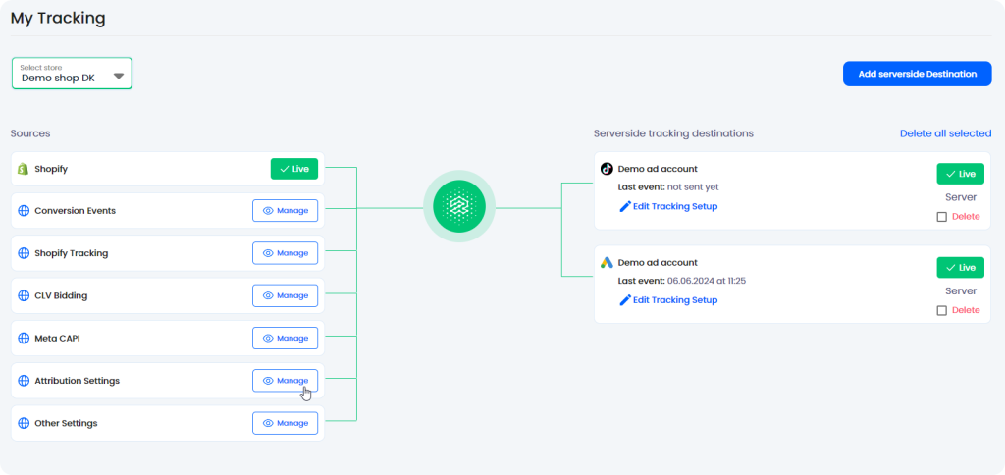Click the Meta CAPI source row label
1005x475 pixels.
tap(57, 339)
